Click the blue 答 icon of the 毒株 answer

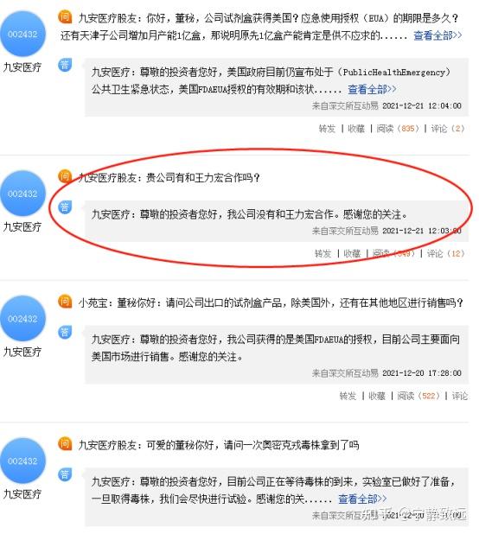point(65,474)
